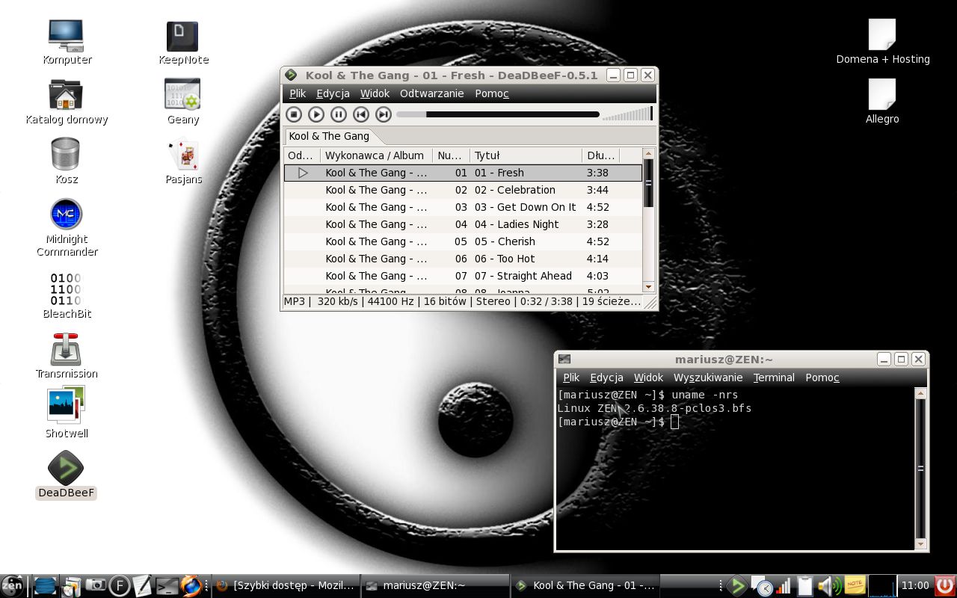Open the Domena + Hosting file
Screen dimensions: 957x598
tap(882, 42)
